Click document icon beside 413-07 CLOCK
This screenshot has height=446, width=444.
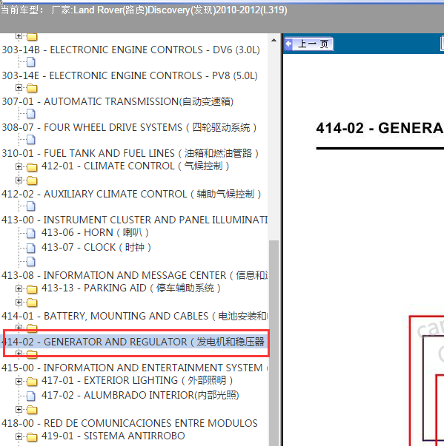pyautogui.click(x=31, y=248)
